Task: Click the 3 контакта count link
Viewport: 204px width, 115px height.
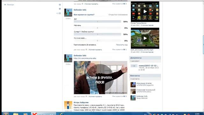Action: point(135,79)
